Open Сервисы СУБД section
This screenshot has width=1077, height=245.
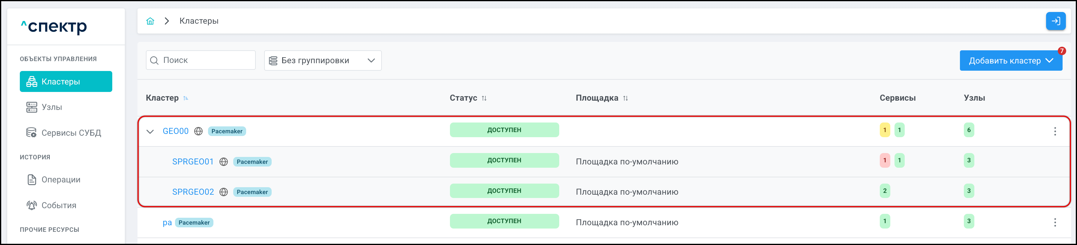tap(71, 133)
